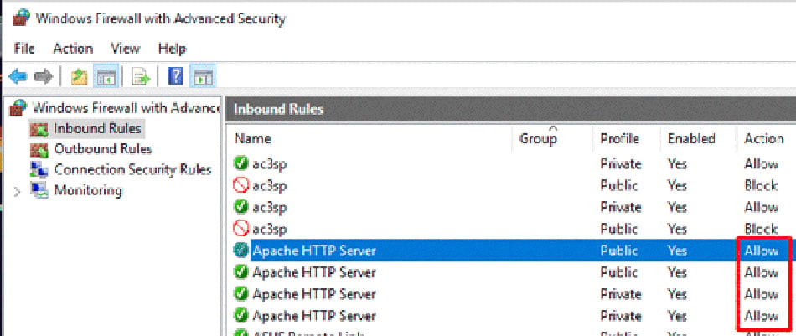
Task: Toggle the Show/Hide Console Tree icon
Action: 106,77
